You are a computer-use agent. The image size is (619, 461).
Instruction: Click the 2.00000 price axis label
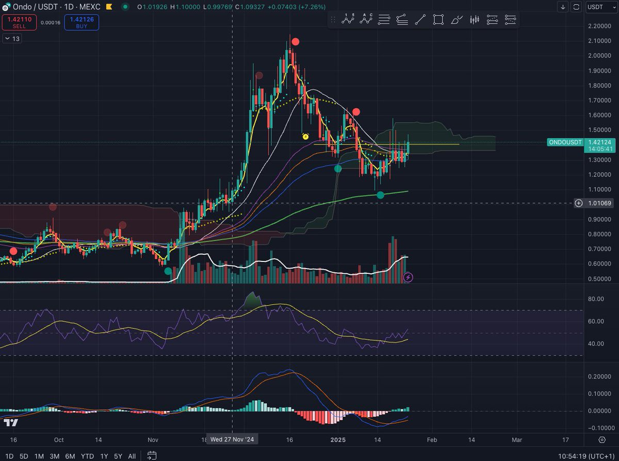click(599, 56)
